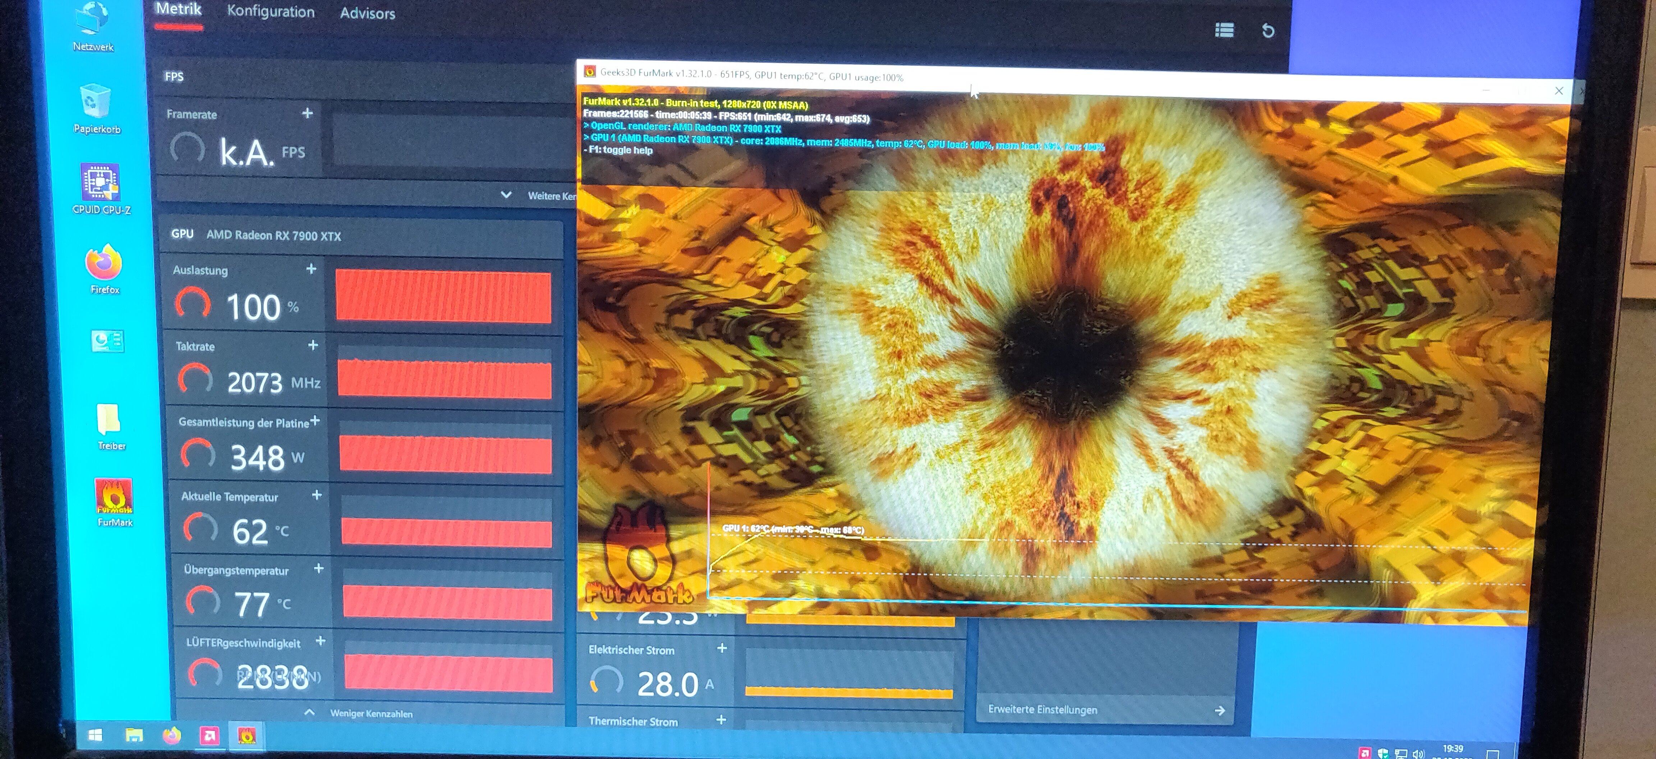
Task: Click the Windows Security tray icon
Action: (x=1383, y=753)
